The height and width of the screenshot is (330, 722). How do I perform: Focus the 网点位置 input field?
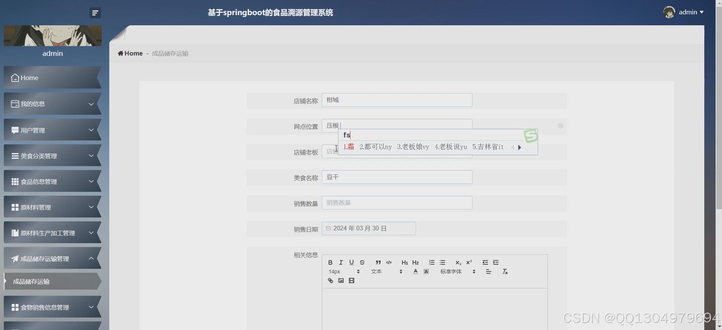point(397,125)
